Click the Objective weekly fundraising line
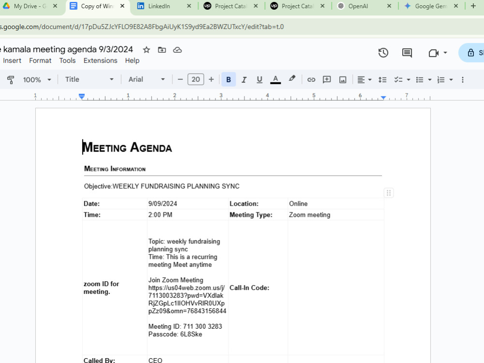The width and height of the screenshot is (484, 363). 162,186
